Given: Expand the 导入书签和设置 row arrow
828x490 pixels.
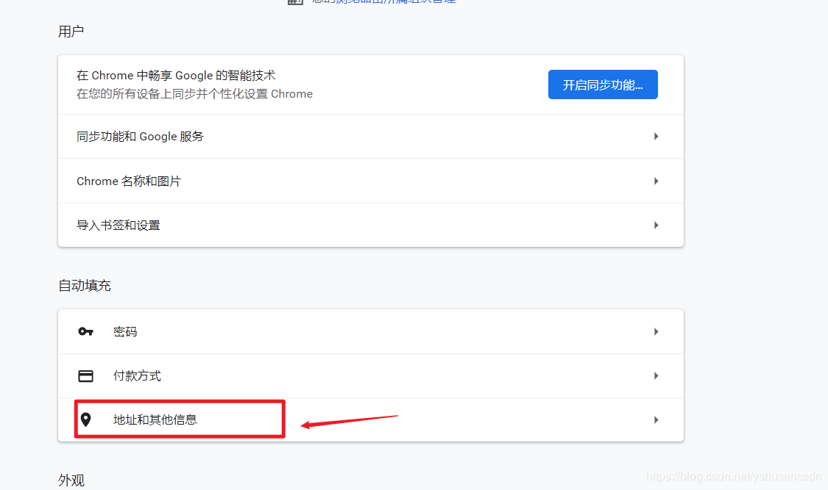Looking at the screenshot, I should pyautogui.click(x=656, y=226).
